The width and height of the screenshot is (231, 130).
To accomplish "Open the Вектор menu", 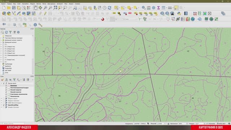I will (39, 4).
